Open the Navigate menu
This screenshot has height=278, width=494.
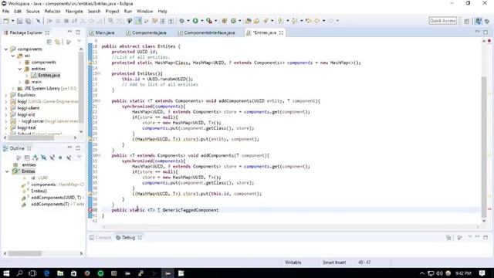[74, 12]
